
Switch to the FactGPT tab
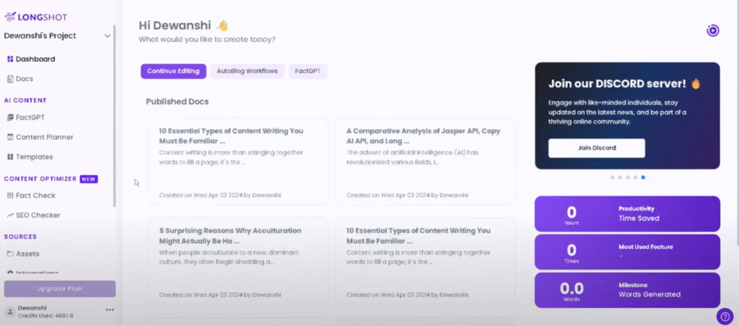pos(308,71)
